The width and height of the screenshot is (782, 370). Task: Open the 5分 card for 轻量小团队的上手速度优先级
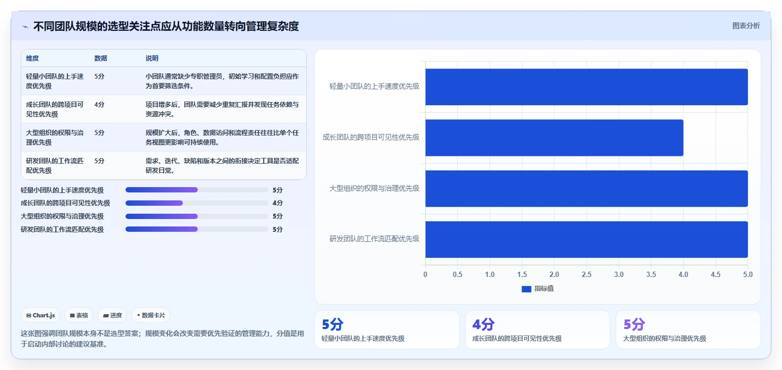point(387,330)
